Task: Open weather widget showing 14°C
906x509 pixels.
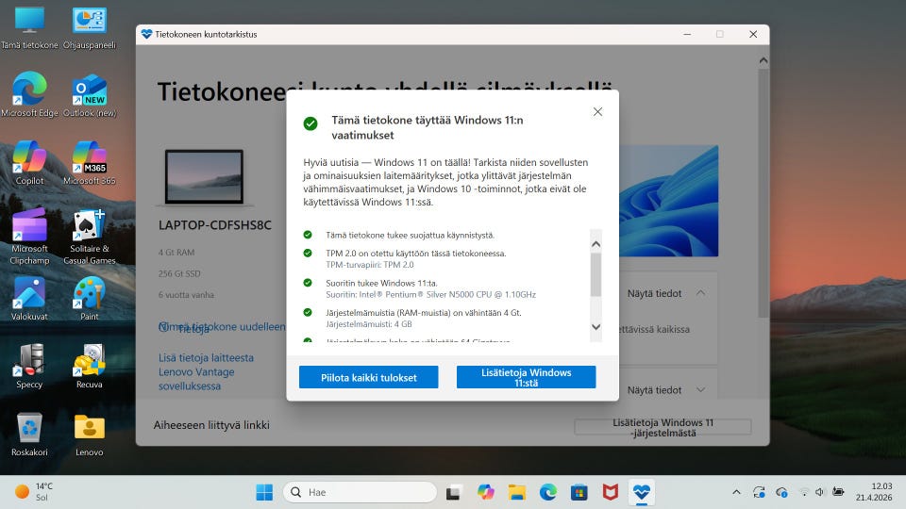Action: (x=34, y=492)
